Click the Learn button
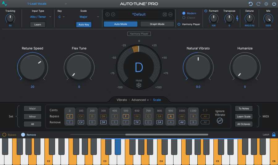 click(x=38, y=25)
